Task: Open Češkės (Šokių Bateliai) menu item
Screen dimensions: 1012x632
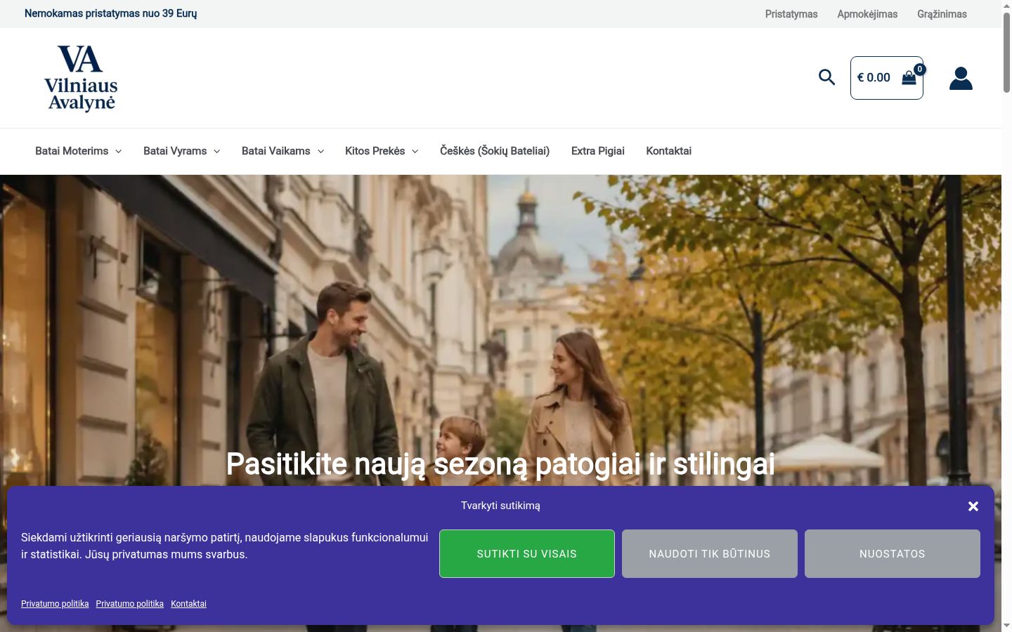Action: 495,151
